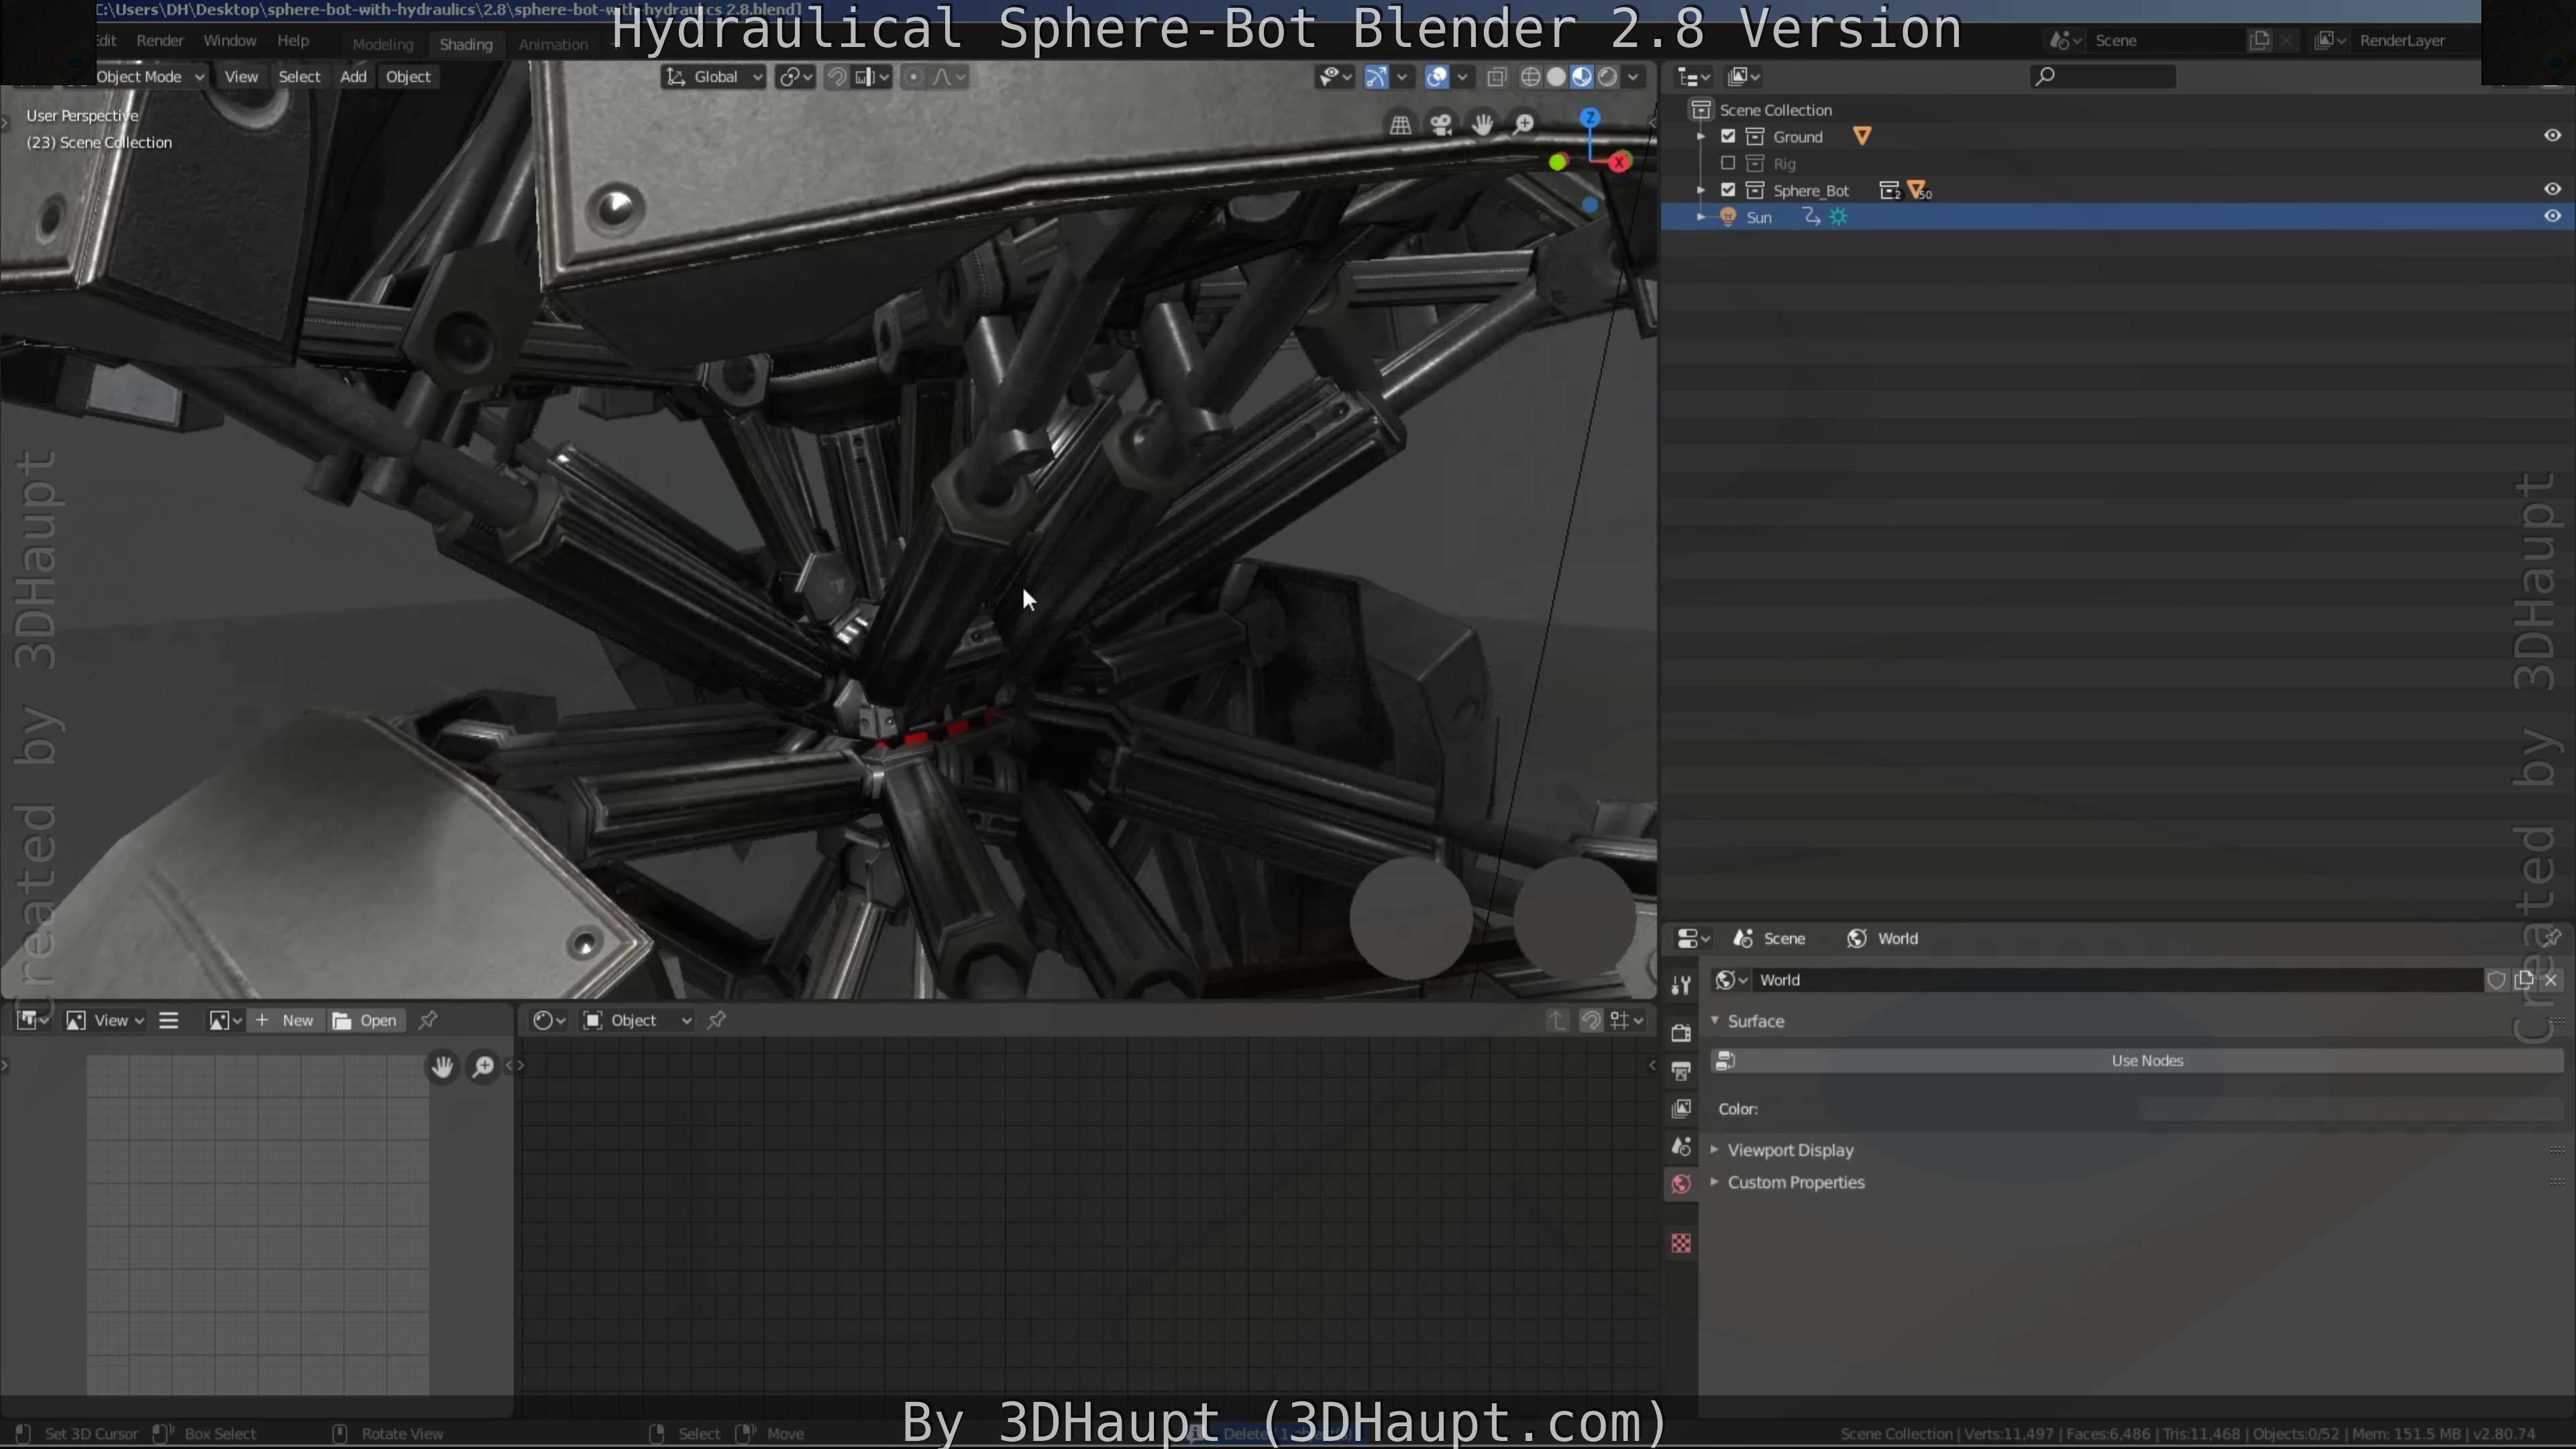Open the Object menu in 3D viewport

point(408,77)
